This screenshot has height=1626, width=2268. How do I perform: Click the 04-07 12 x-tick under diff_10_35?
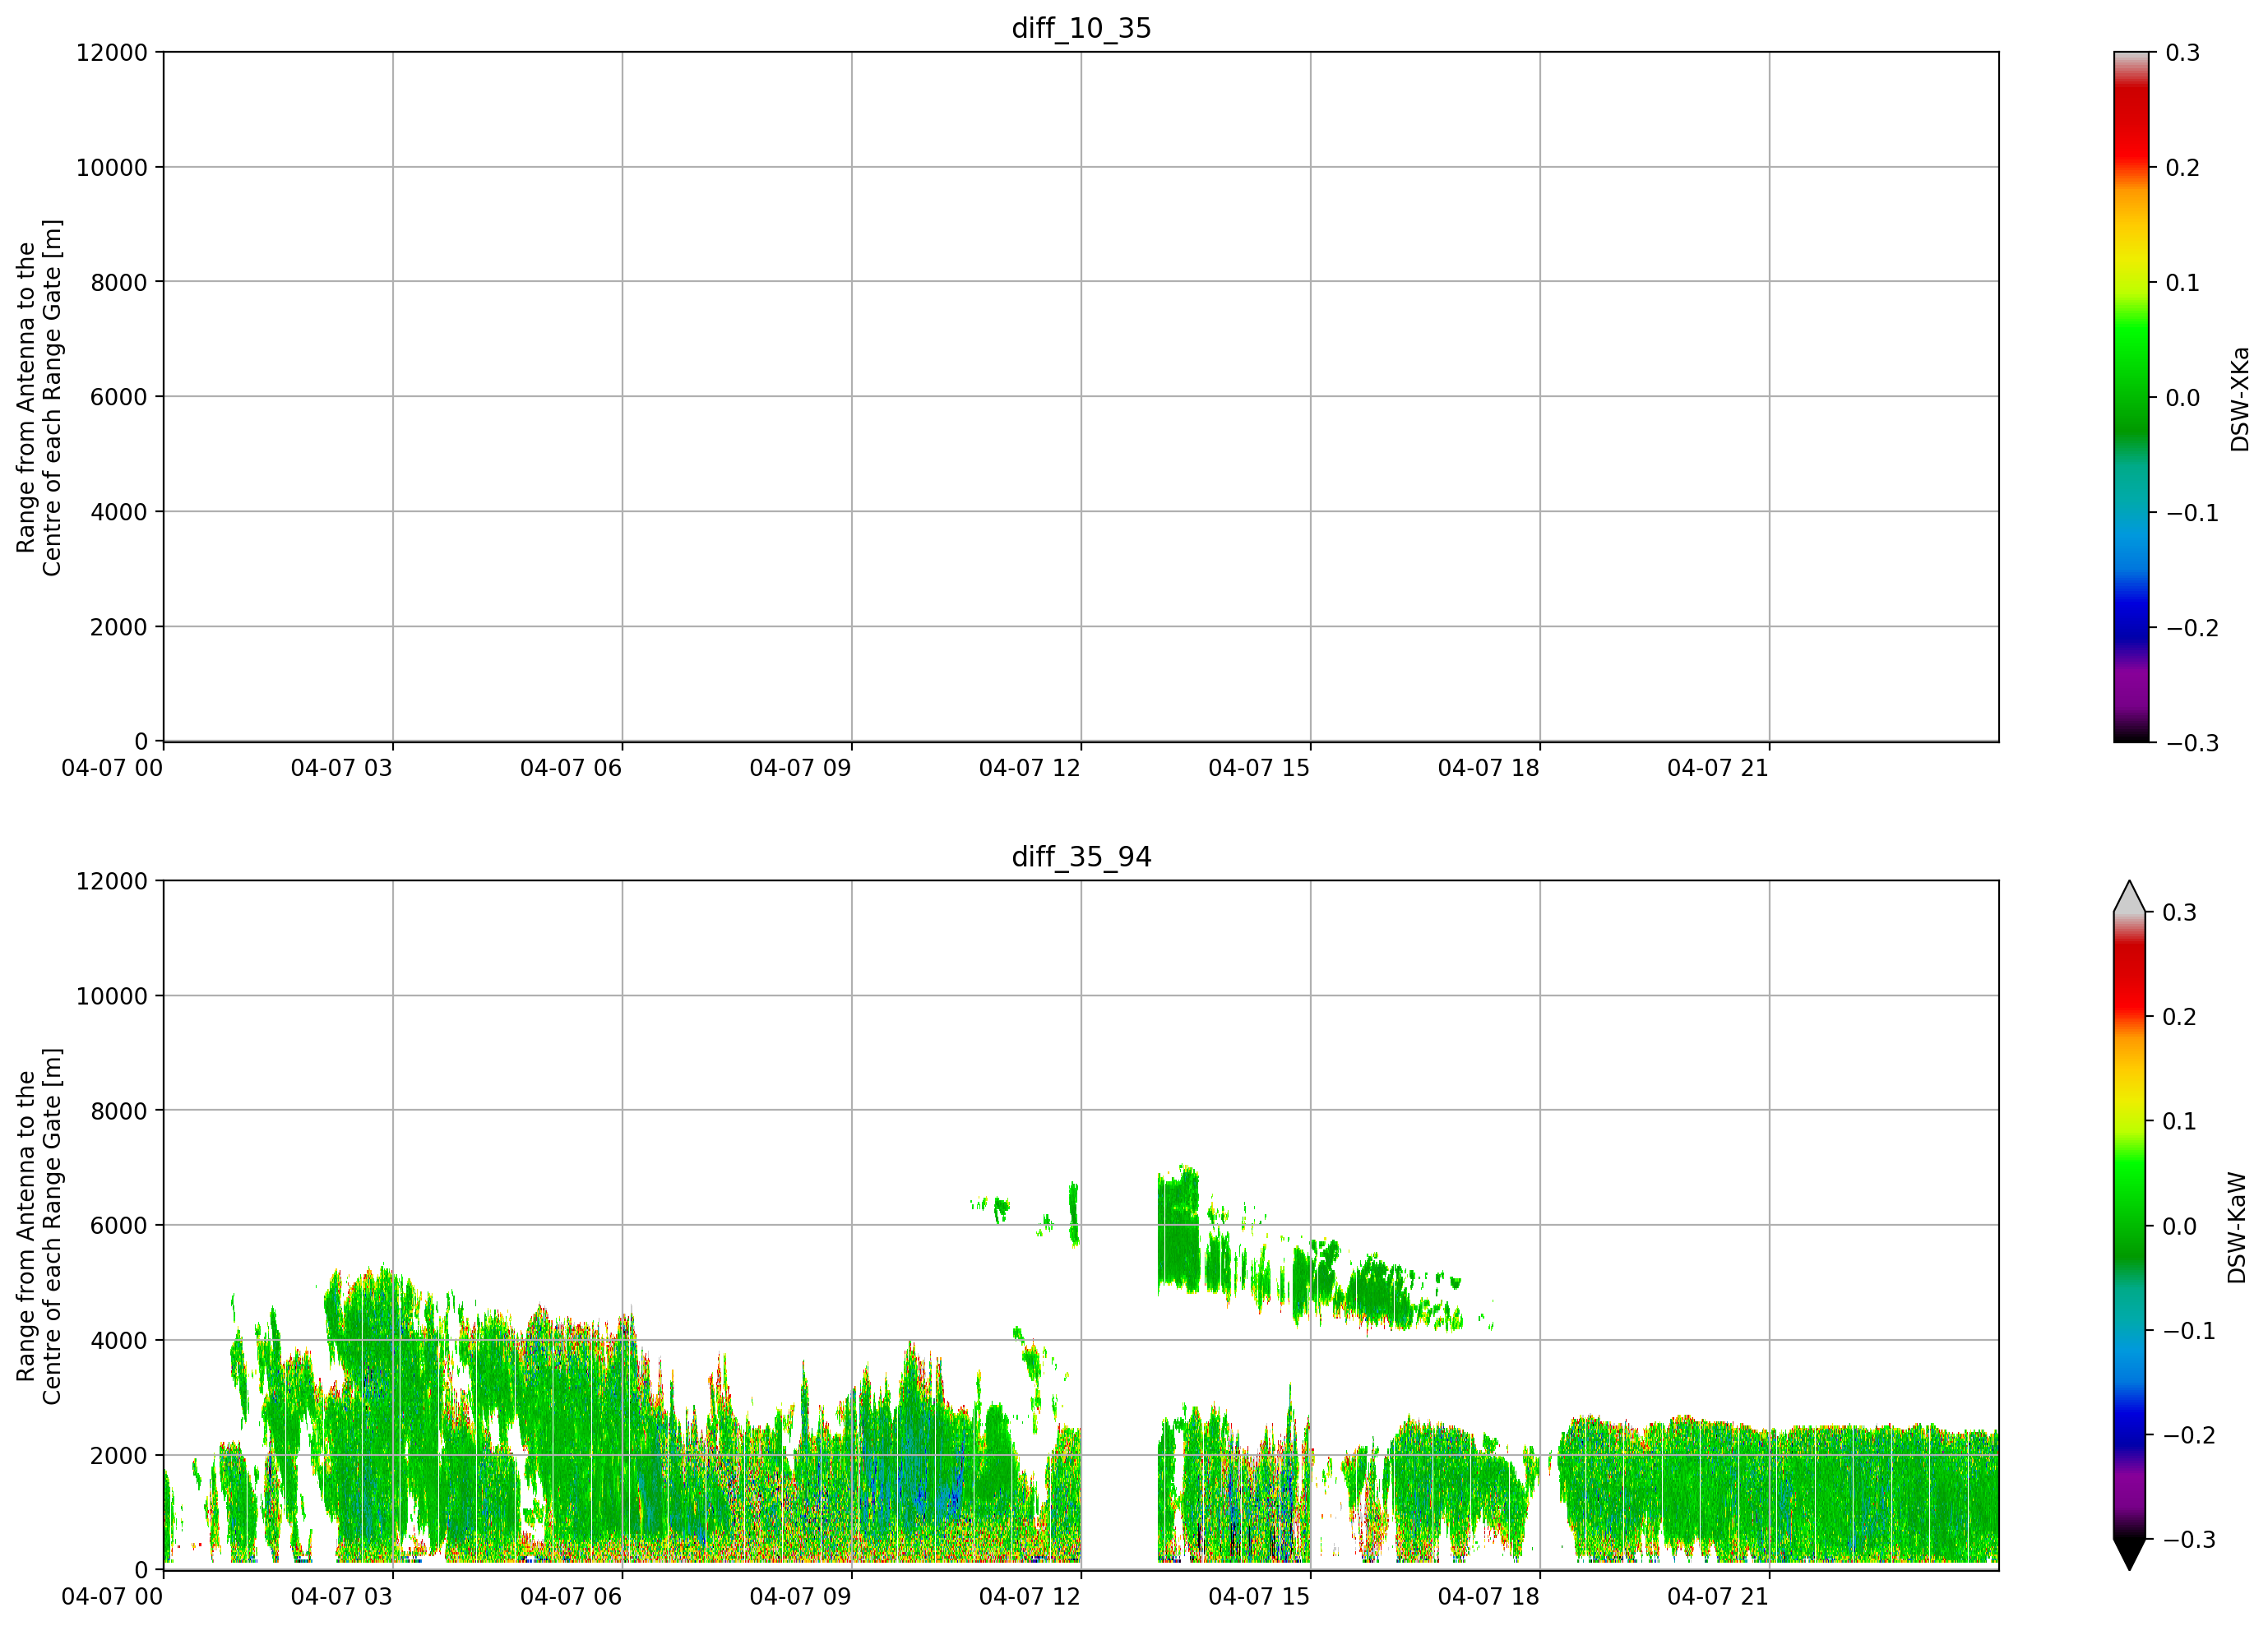(1030, 768)
